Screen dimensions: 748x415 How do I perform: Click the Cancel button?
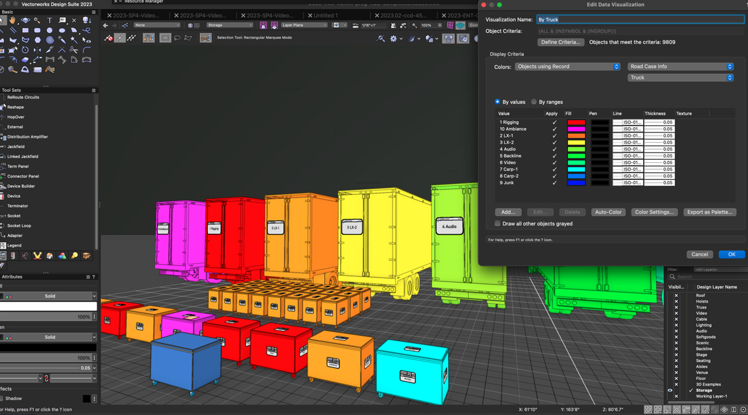click(x=700, y=254)
